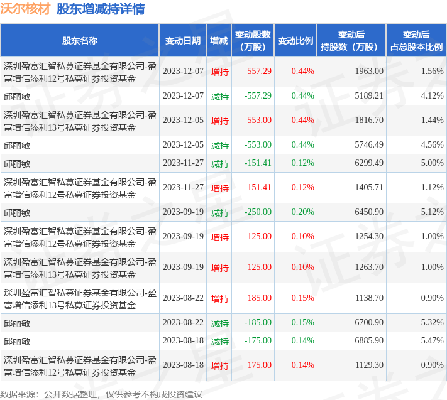The width and height of the screenshot is (447, 400).
Task: Click the share ratio 1.56%
Action: click(x=432, y=71)
